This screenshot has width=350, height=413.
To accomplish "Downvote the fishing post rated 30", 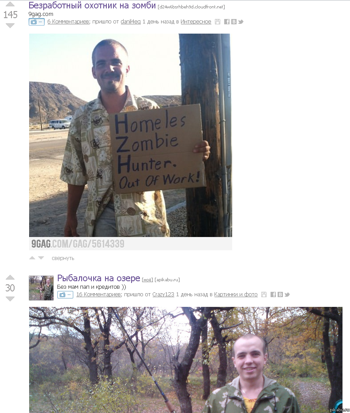I will pyautogui.click(x=10, y=298).
